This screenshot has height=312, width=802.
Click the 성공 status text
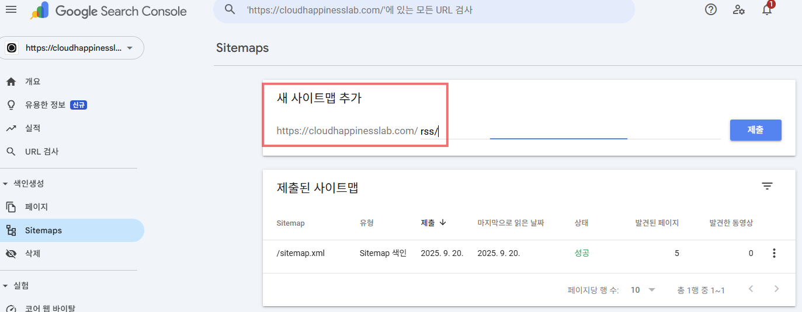pyautogui.click(x=582, y=253)
